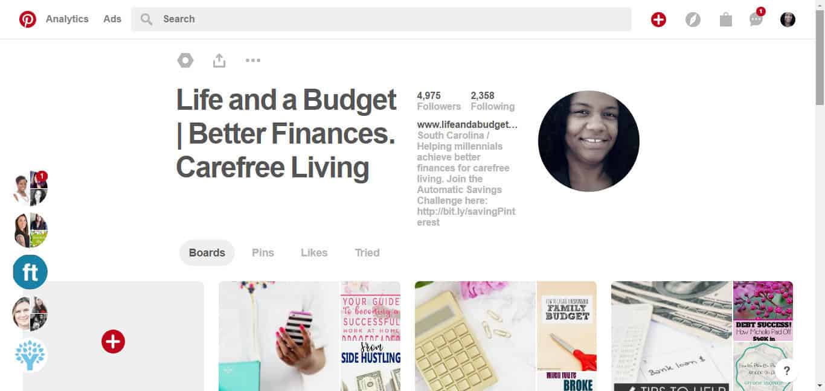Open the blue tree logo sidebar bubble

point(30,355)
